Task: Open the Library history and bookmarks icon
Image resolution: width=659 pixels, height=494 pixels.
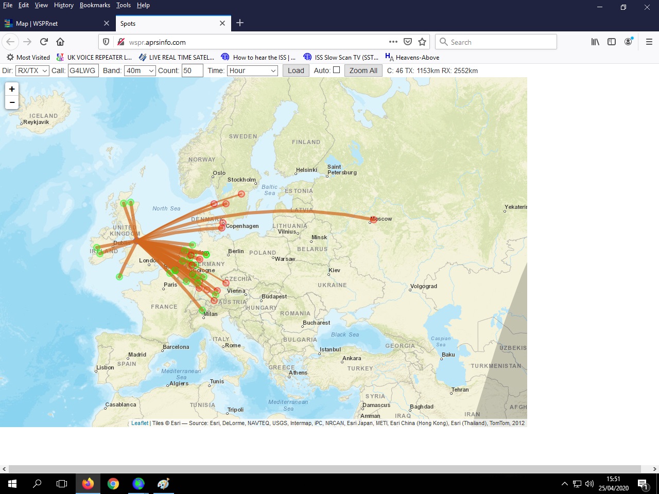Action: (x=595, y=42)
